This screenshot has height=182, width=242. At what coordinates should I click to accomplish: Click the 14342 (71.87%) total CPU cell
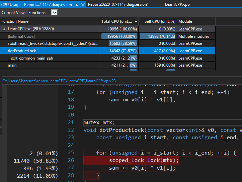click(x=123, y=51)
